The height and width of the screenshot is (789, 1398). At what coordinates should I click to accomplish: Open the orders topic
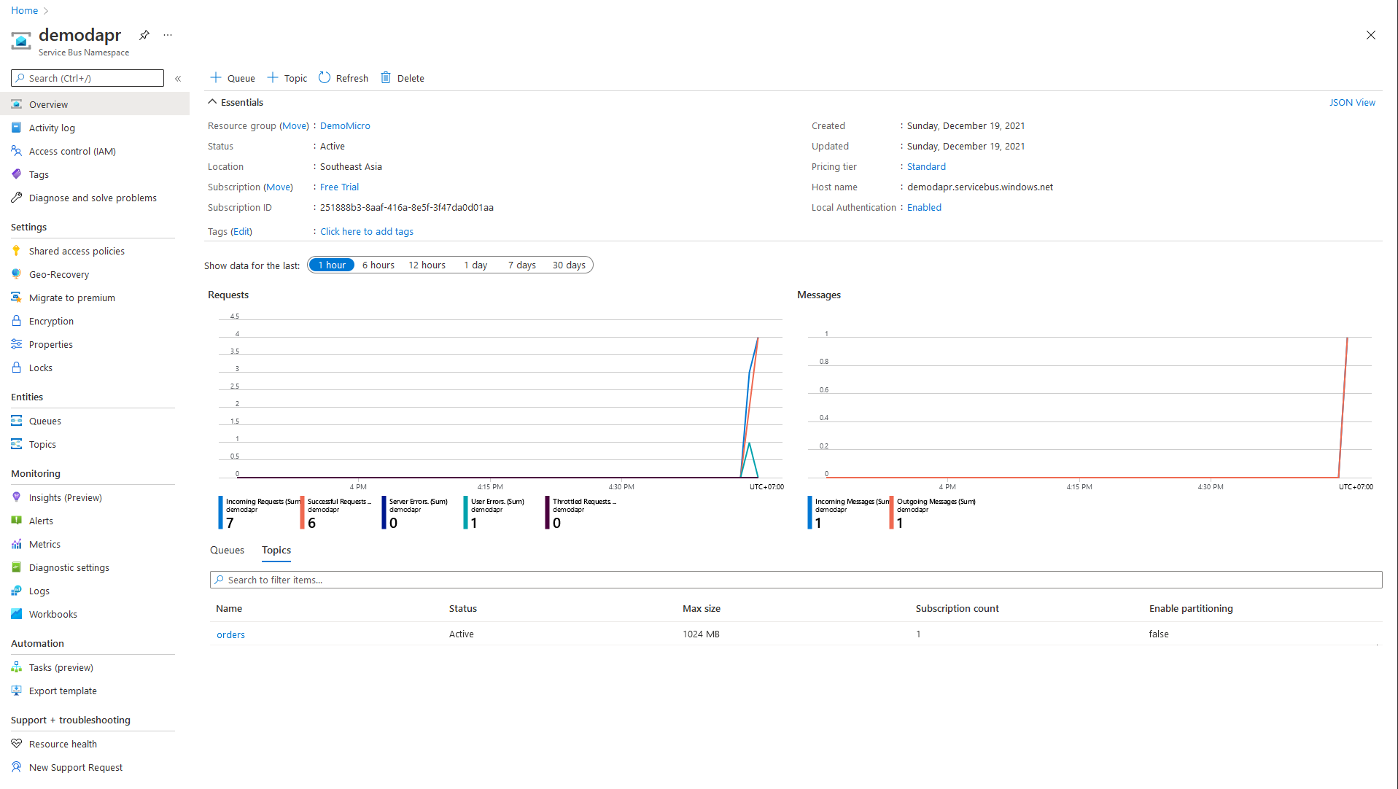(x=230, y=634)
